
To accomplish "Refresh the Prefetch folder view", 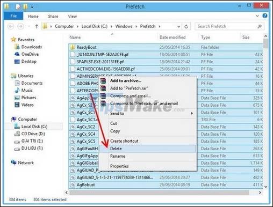I will (x=186, y=27).
